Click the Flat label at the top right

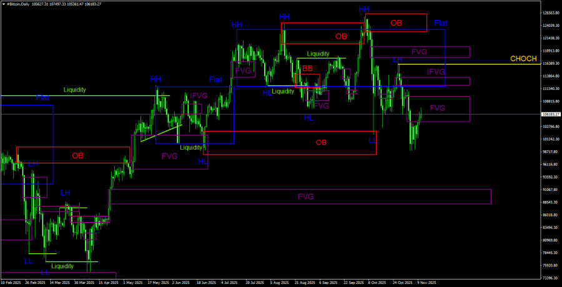click(440, 23)
